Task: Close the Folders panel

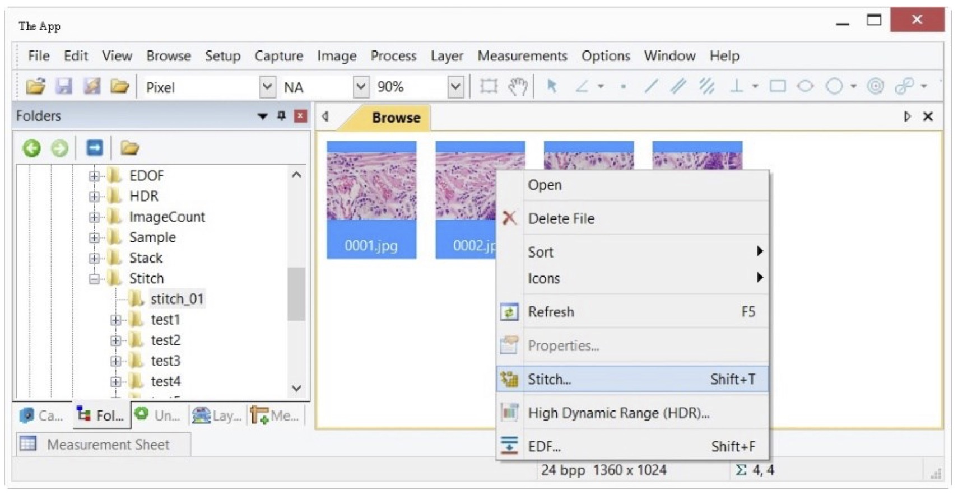Action: (x=301, y=116)
